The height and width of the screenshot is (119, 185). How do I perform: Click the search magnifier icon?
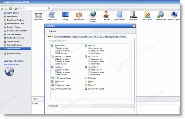pyautogui.click(x=49, y=8)
